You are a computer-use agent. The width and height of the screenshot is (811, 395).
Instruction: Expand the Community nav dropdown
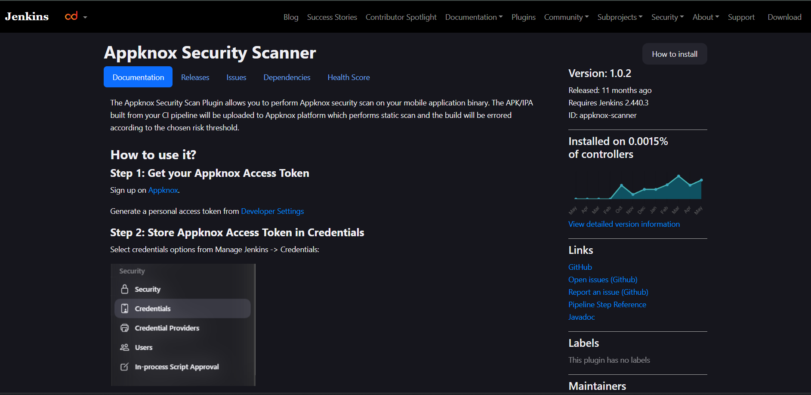566,17
